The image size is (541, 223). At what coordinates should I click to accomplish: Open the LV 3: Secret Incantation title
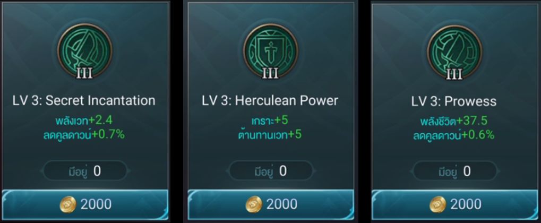click(x=84, y=100)
